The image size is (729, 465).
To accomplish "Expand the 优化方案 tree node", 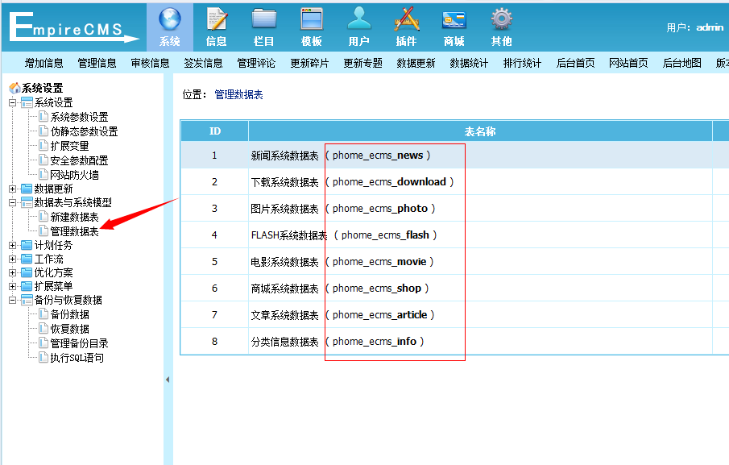I will point(13,272).
